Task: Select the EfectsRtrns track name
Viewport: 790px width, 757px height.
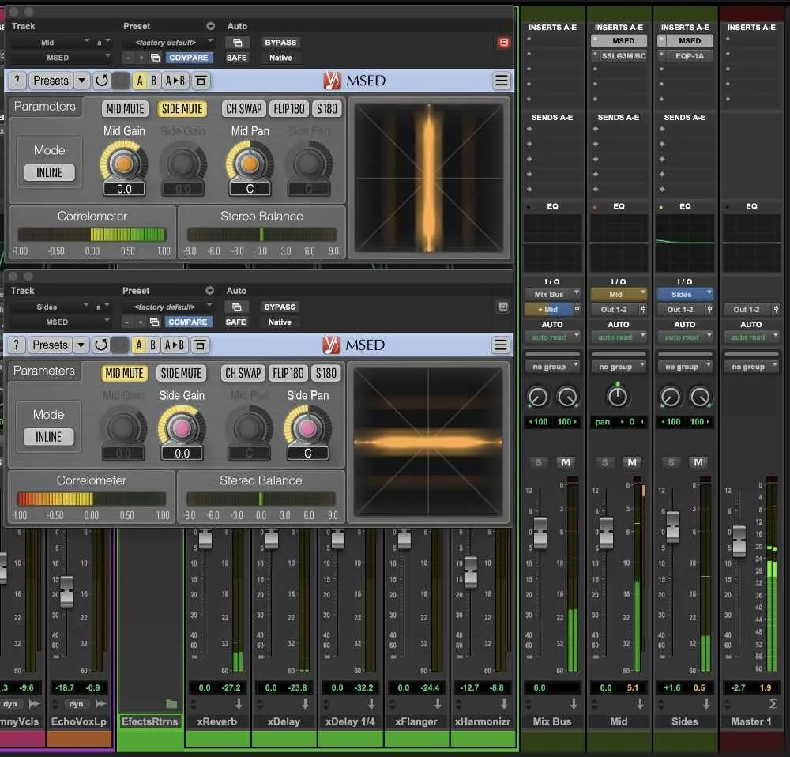Action: coord(150,721)
